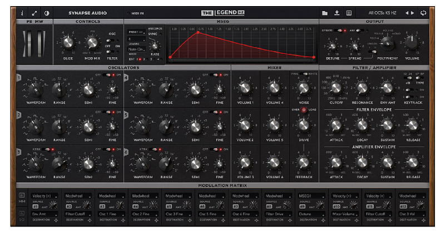The height and width of the screenshot is (232, 445).
Task: Click the learn crosshair under Osc 2 Fine destination
Action: pos(156,220)
